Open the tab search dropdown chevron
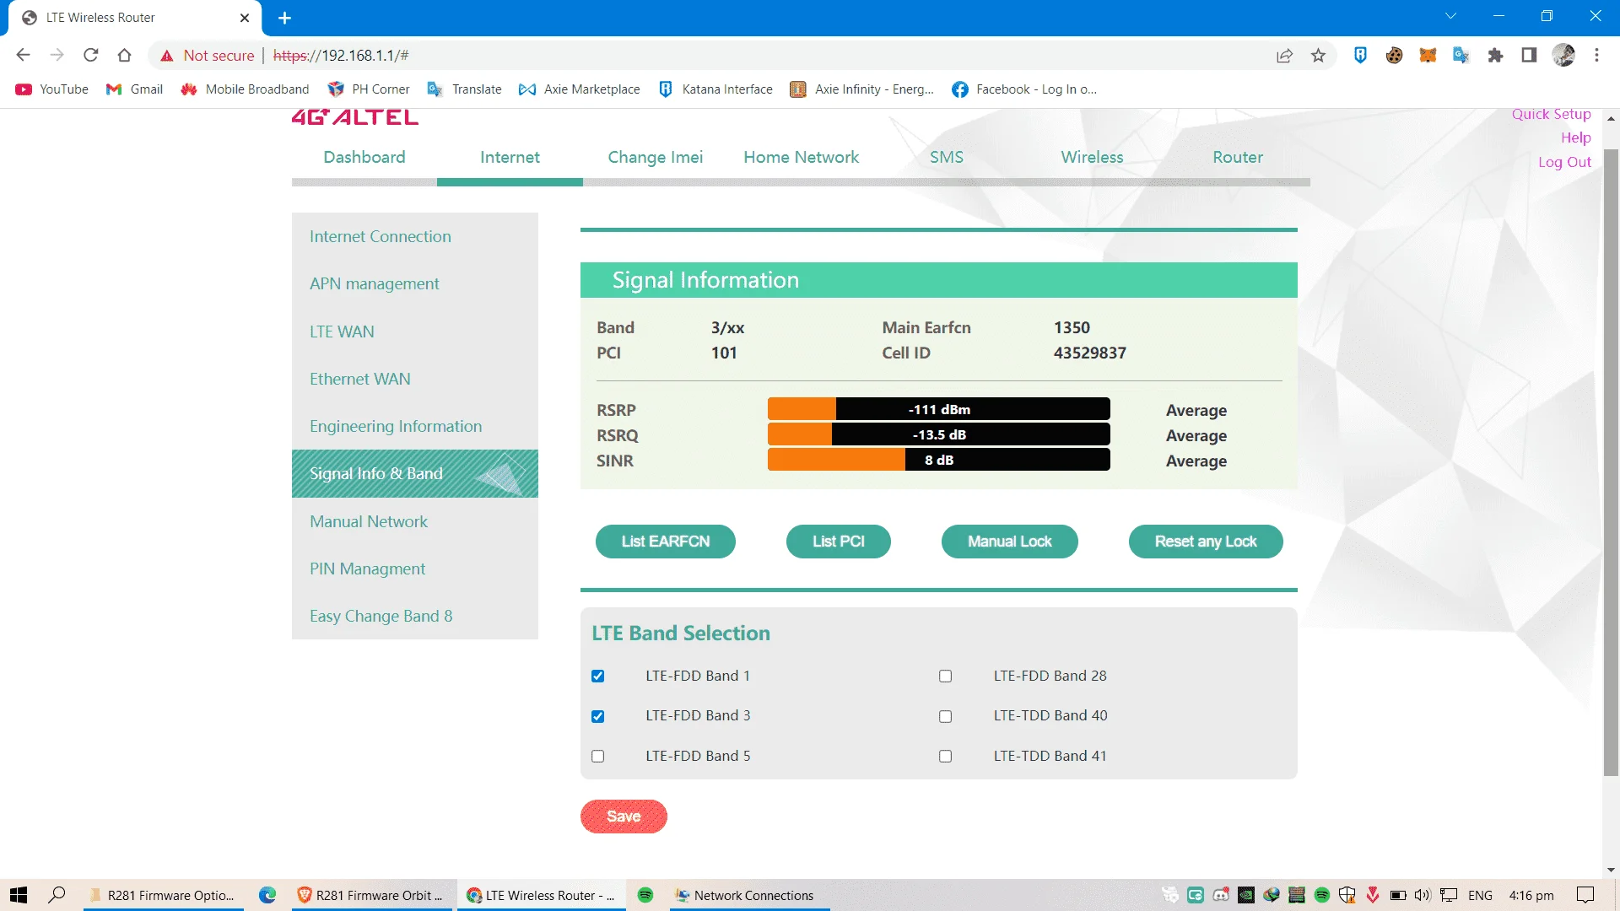Viewport: 1620px width, 911px height. coord(1450,16)
